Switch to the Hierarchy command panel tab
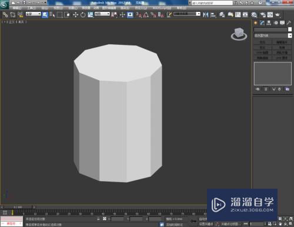The width and height of the screenshot is (294, 227). click(269, 23)
